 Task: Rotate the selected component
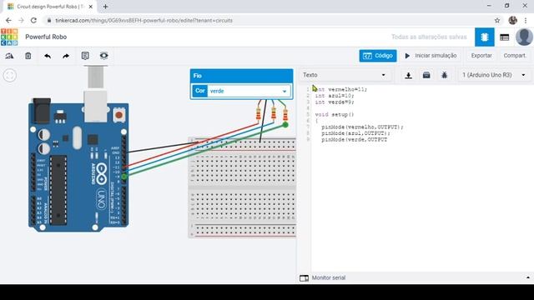point(9,56)
